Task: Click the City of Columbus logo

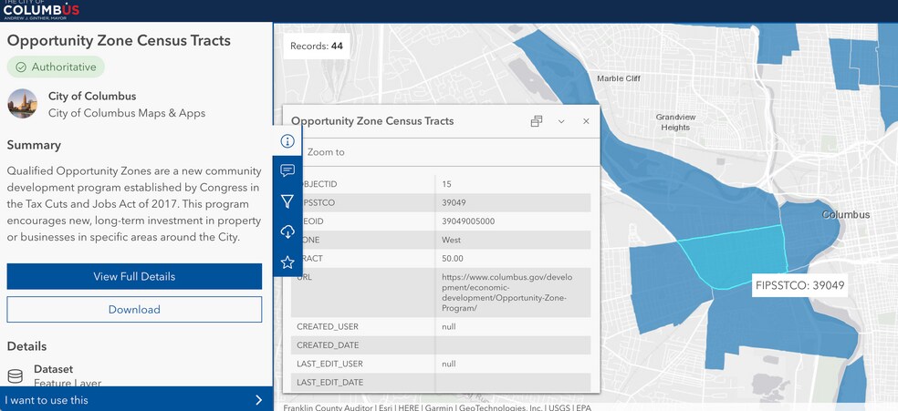Action: (x=41, y=10)
